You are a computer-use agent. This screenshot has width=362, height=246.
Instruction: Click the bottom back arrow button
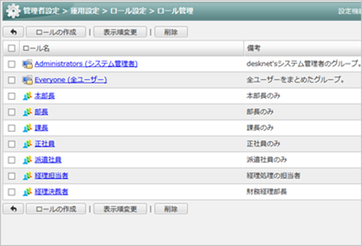point(13,209)
